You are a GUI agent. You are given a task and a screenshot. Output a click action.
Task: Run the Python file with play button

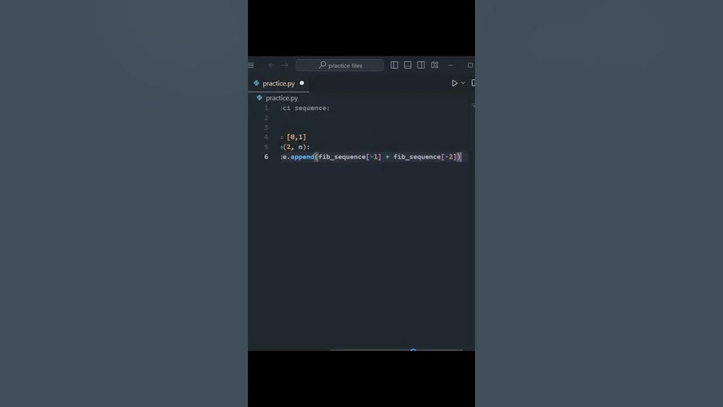click(454, 83)
